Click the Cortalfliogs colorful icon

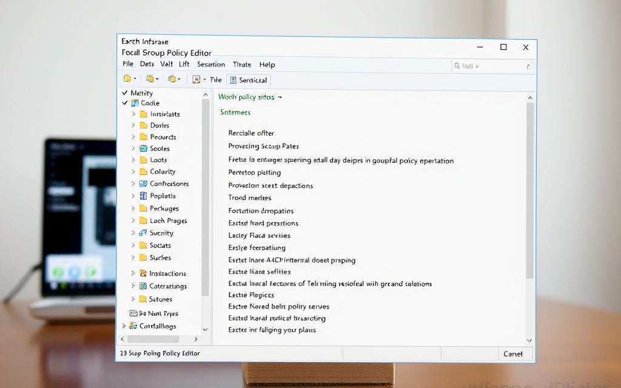tap(133, 326)
